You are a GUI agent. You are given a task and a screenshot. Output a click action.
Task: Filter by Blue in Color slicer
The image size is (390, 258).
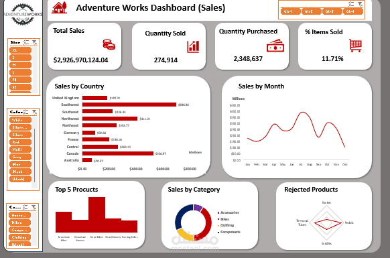pos(20,164)
